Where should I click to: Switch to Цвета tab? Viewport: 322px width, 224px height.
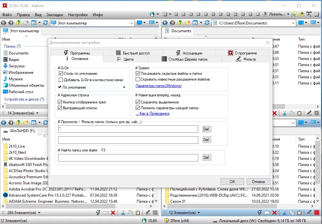125,59
